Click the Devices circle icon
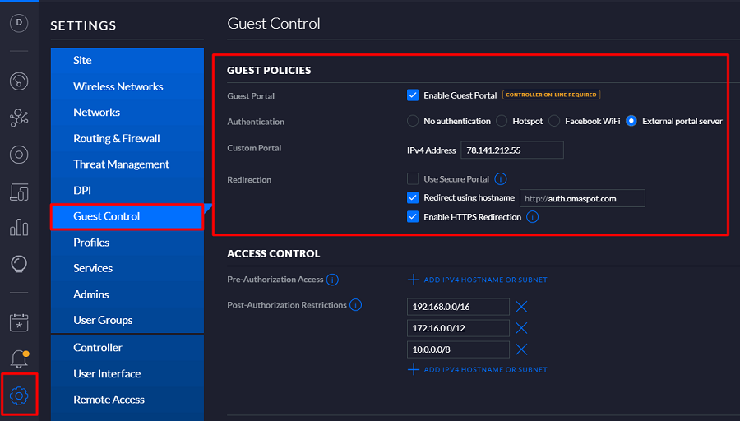 coord(19,155)
